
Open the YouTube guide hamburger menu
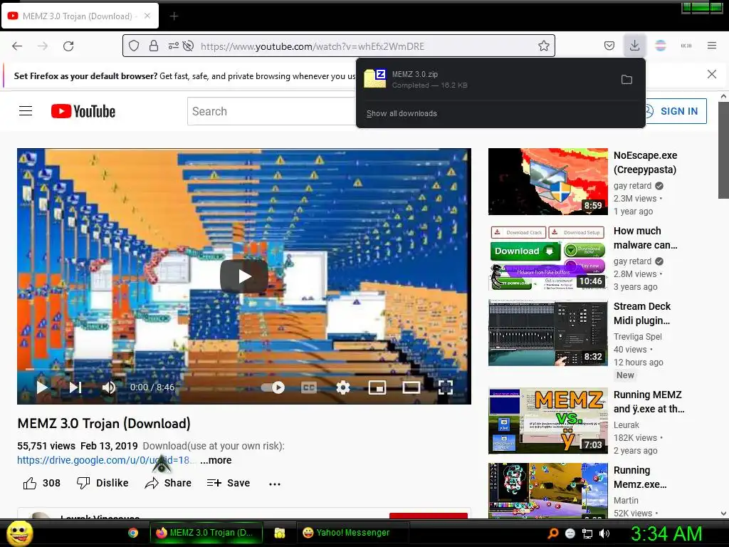tap(26, 111)
